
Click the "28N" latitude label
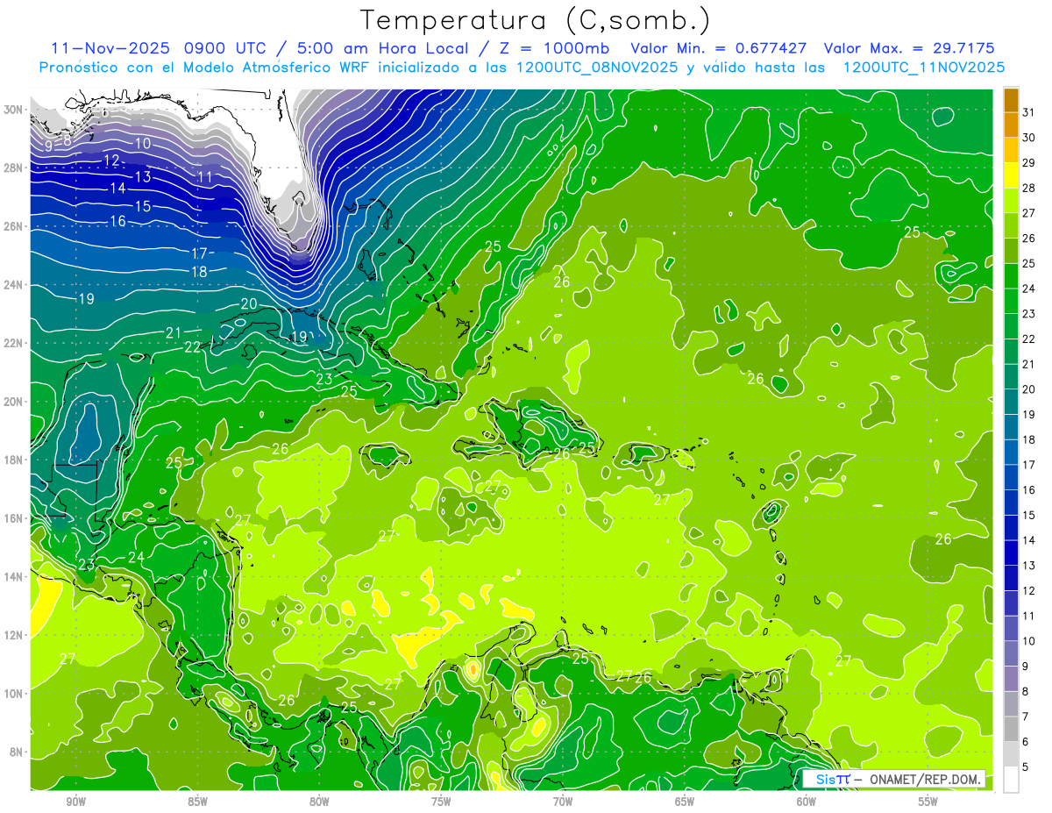[x=14, y=168]
